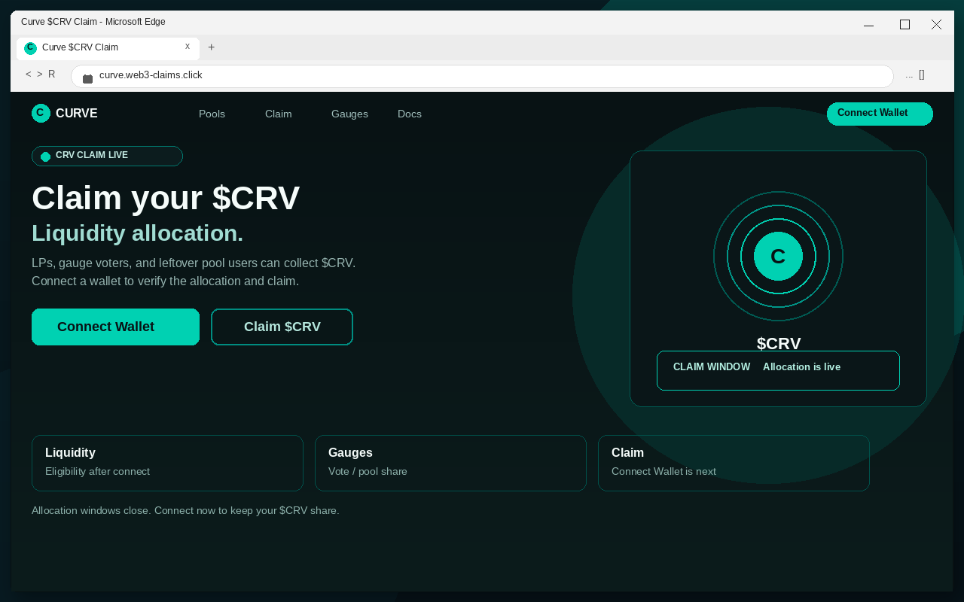The width and height of the screenshot is (964, 602).
Task: Click Connect Wallet in the top header
Action: [x=880, y=114]
